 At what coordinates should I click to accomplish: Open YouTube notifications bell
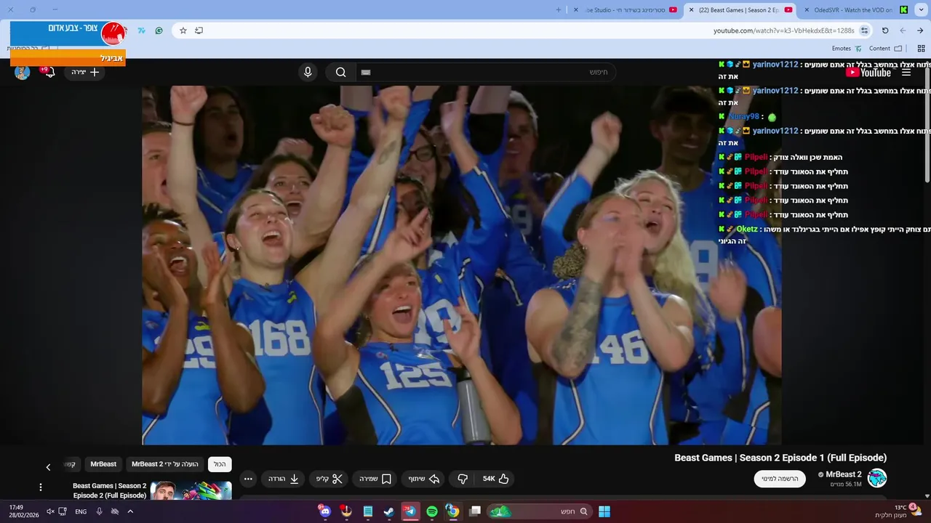coord(49,72)
